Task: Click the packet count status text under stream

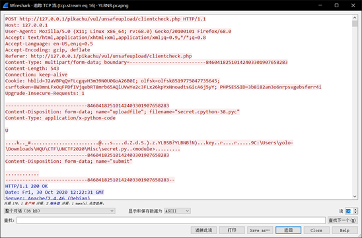Action: click(x=54, y=204)
